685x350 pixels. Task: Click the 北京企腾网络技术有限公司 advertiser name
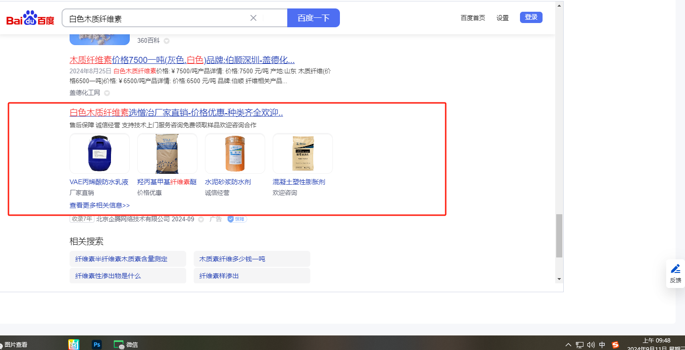133,219
